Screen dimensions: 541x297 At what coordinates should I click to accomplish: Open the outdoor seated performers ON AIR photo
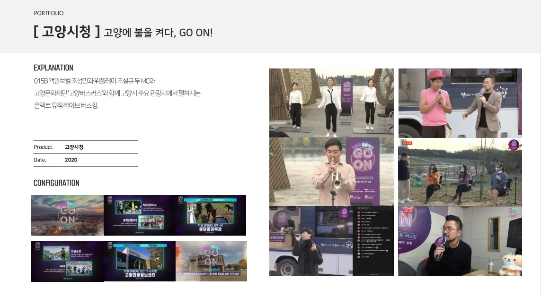point(460,172)
